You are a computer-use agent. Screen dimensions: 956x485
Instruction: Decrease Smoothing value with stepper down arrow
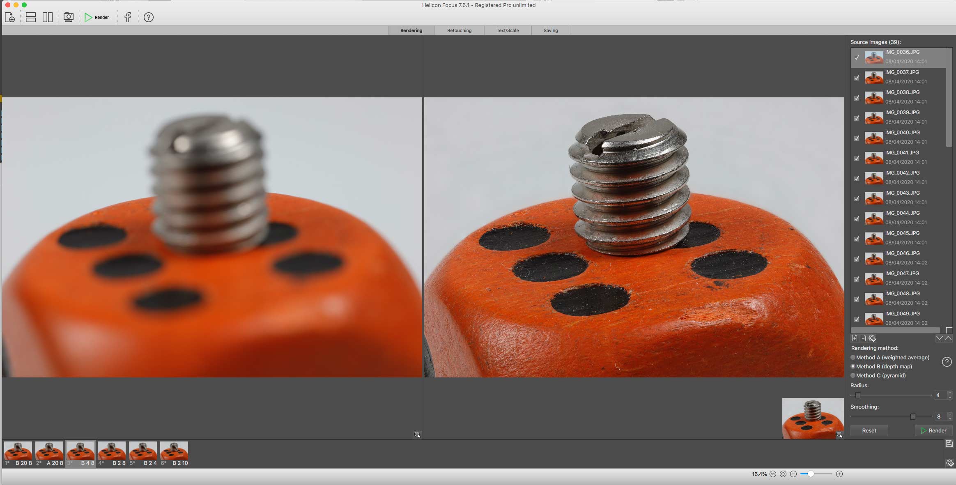(x=950, y=418)
